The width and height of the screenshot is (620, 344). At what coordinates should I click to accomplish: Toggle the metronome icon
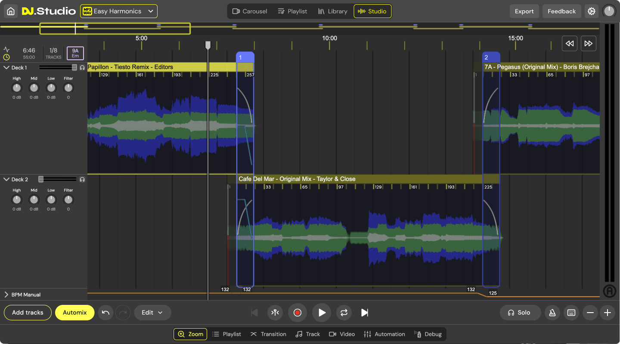552,313
